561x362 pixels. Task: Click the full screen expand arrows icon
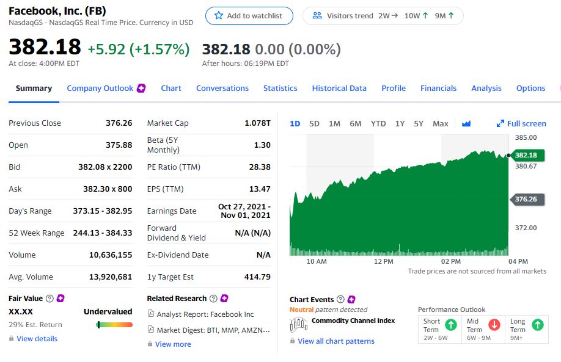500,124
